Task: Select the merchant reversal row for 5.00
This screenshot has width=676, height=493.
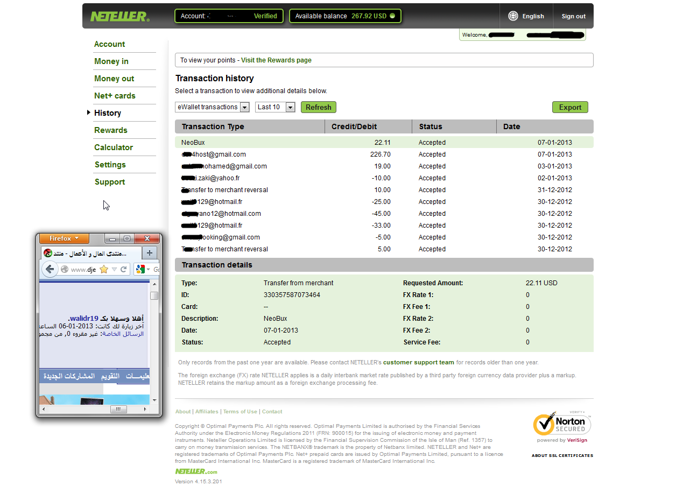Action: tap(384, 249)
